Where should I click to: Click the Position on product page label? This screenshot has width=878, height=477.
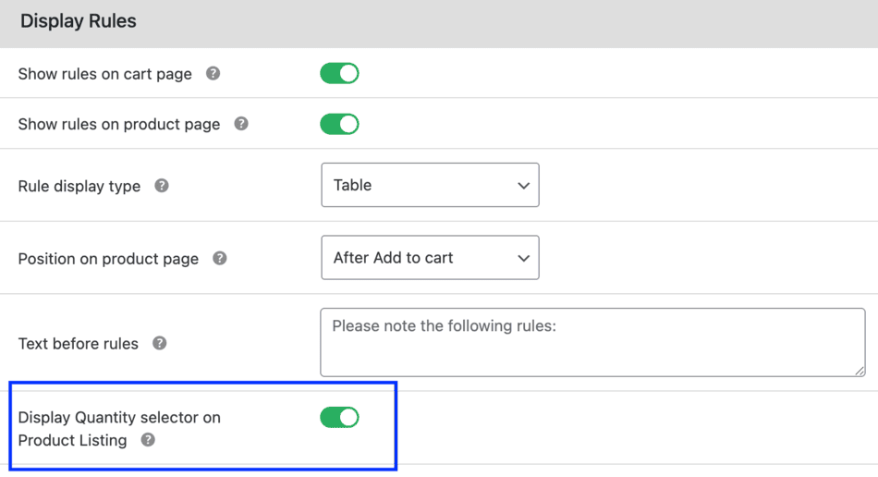tap(108, 259)
